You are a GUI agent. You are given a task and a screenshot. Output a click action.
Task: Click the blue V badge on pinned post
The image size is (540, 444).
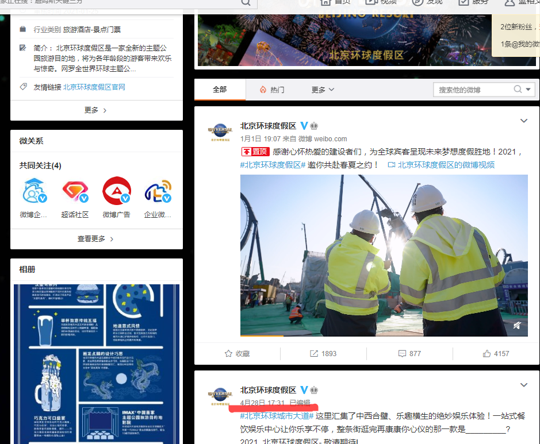(304, 126)
